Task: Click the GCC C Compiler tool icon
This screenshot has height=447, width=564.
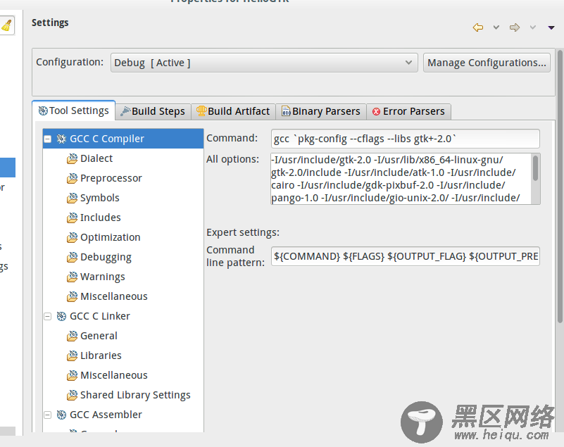Action: [61, 139]
